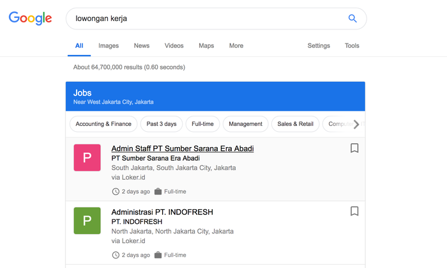
Task: Show more job filter chips with arrow
Action: coord(356,124)
